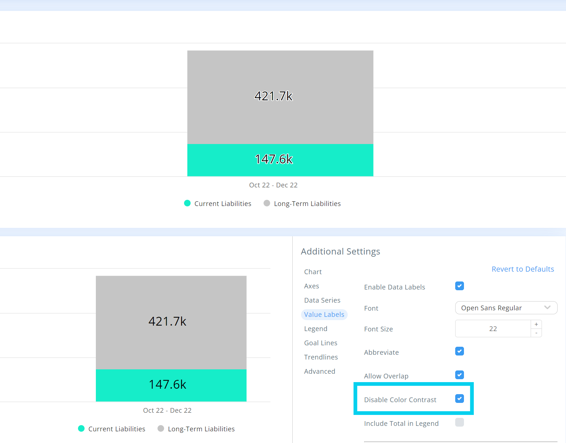The height and width of the screenshot is (443, 566).
Task: Click Long-Term Liabilities legend dot in bottom chart
Action: pos(161,428)
